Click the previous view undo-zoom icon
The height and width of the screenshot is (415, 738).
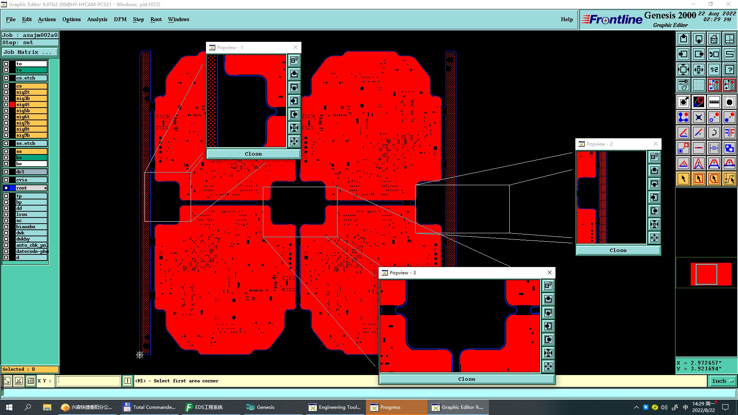click(x=714, y=54)
